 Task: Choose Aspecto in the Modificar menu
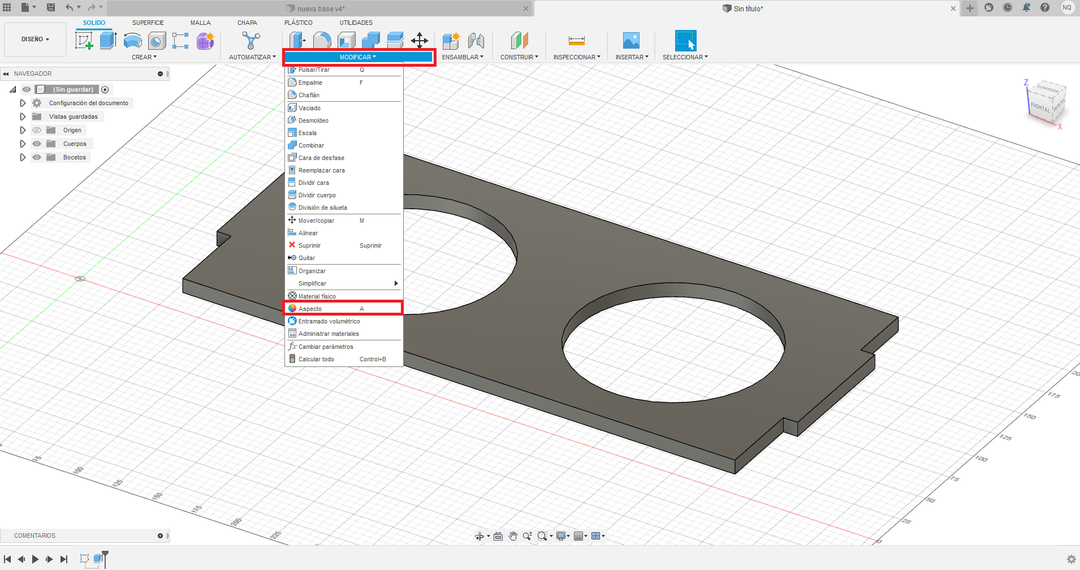pos(344,309)
